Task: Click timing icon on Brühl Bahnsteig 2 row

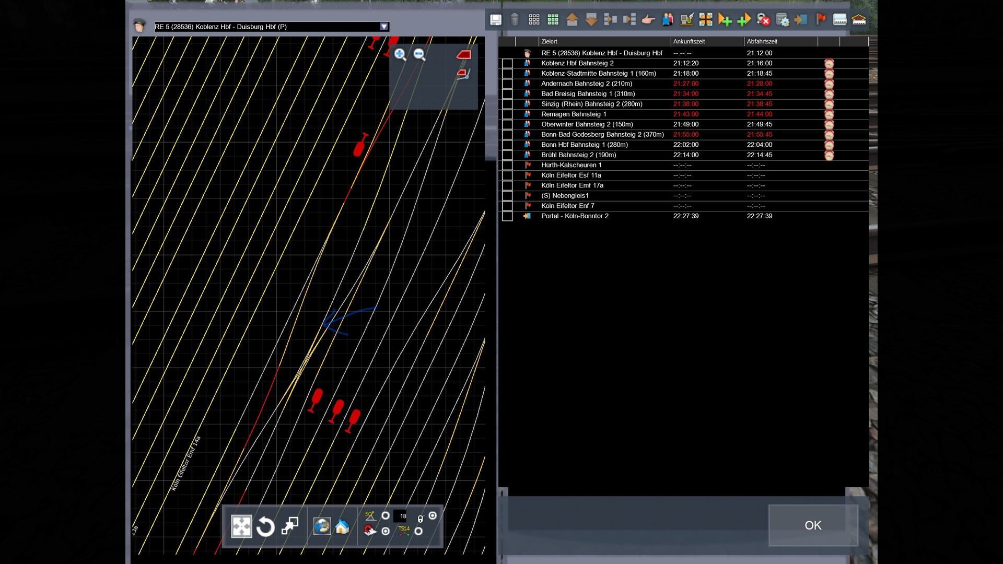Action: coord(829,155)
